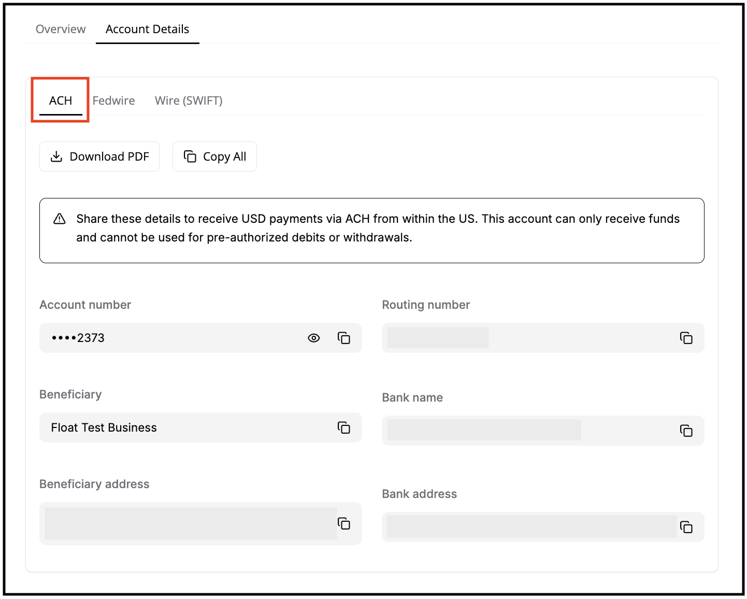Copy the routing number

[686, 338]
